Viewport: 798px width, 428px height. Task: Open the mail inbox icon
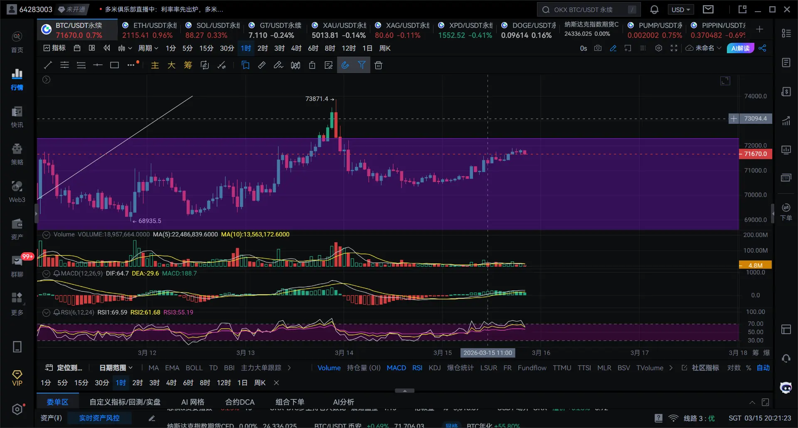pyautogui.click(x=708, y=10)
